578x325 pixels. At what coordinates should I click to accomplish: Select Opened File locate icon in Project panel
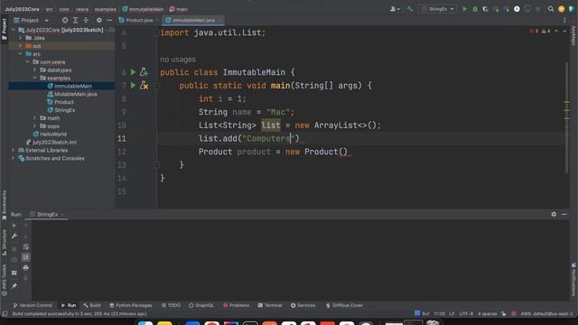coord(65,20)
